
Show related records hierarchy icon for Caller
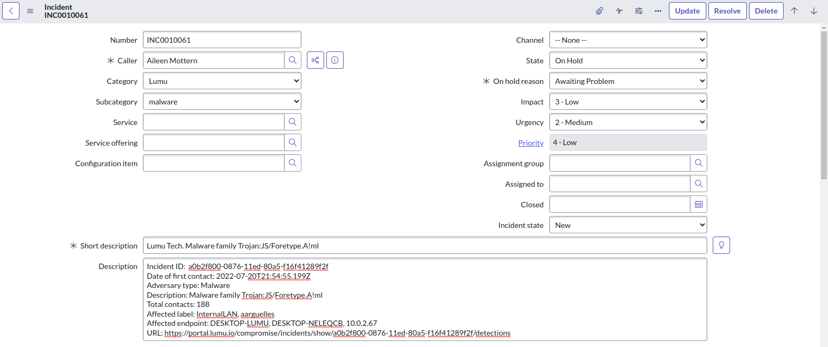[x=316, y=61]
